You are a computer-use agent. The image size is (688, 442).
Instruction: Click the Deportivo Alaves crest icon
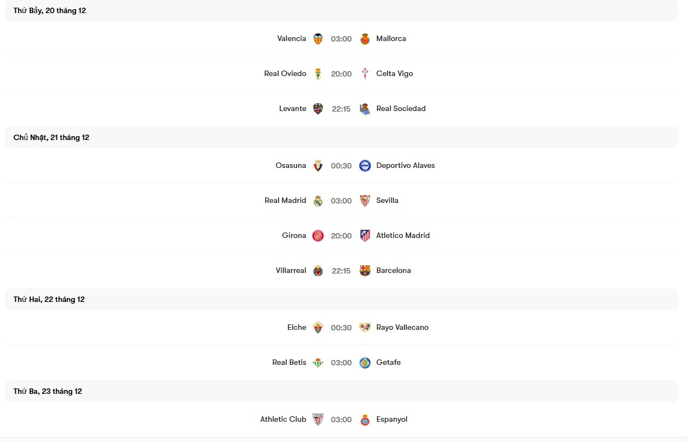click(x=365, y=166)
